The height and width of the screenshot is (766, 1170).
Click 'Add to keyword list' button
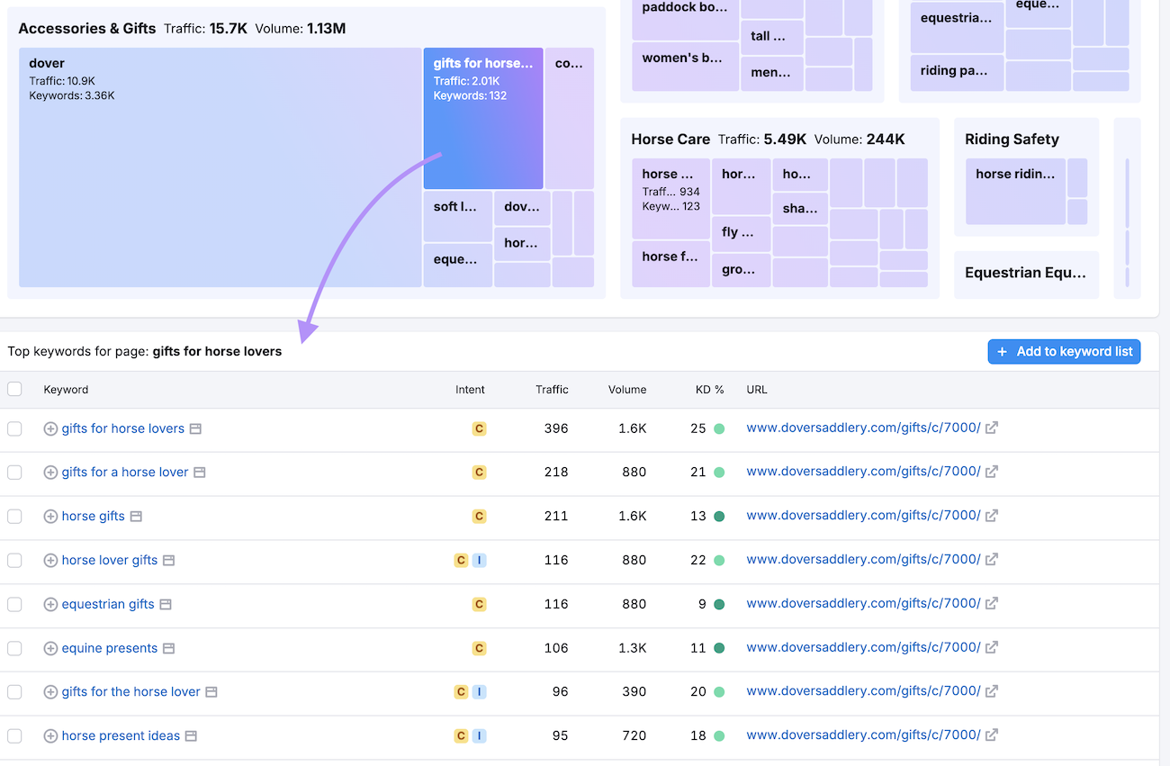click(1064, 351)
